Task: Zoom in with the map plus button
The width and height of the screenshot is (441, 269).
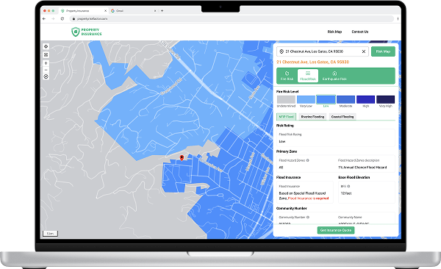Action: (x=46, y=63)
